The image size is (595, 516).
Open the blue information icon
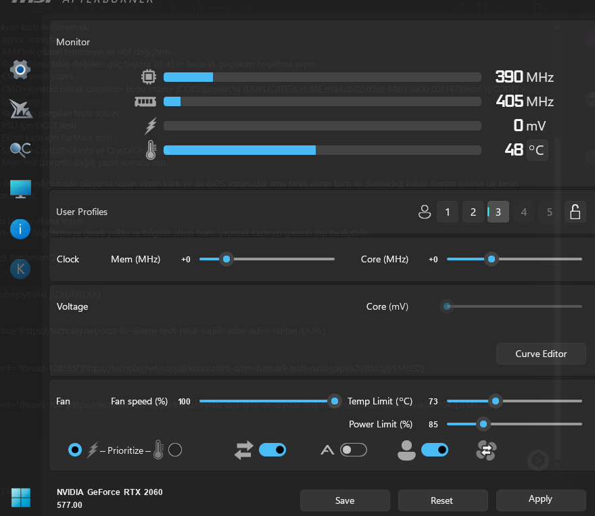coord(20,229)
